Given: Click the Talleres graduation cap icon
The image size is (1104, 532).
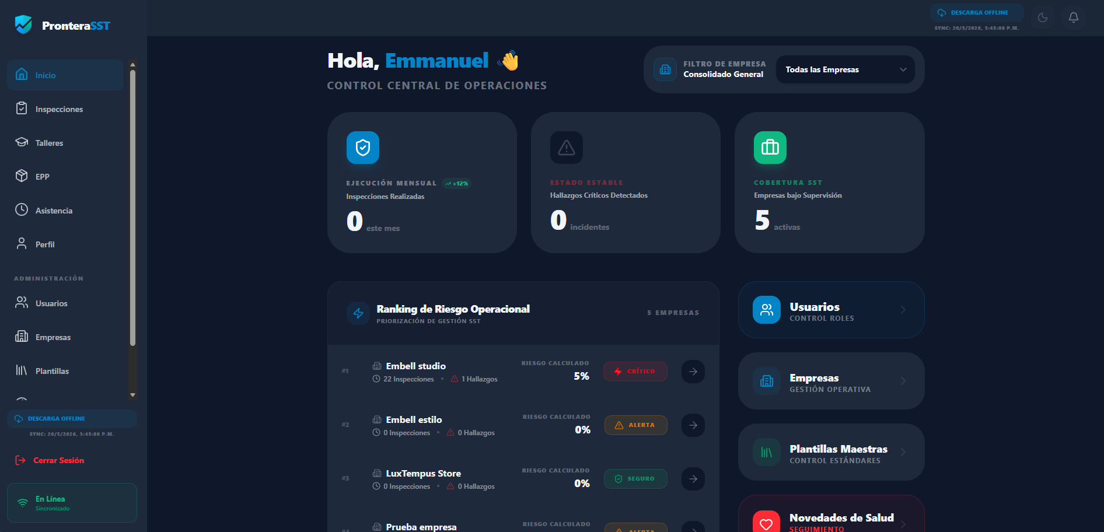Looking at the screenshot, I should [22, 142].
